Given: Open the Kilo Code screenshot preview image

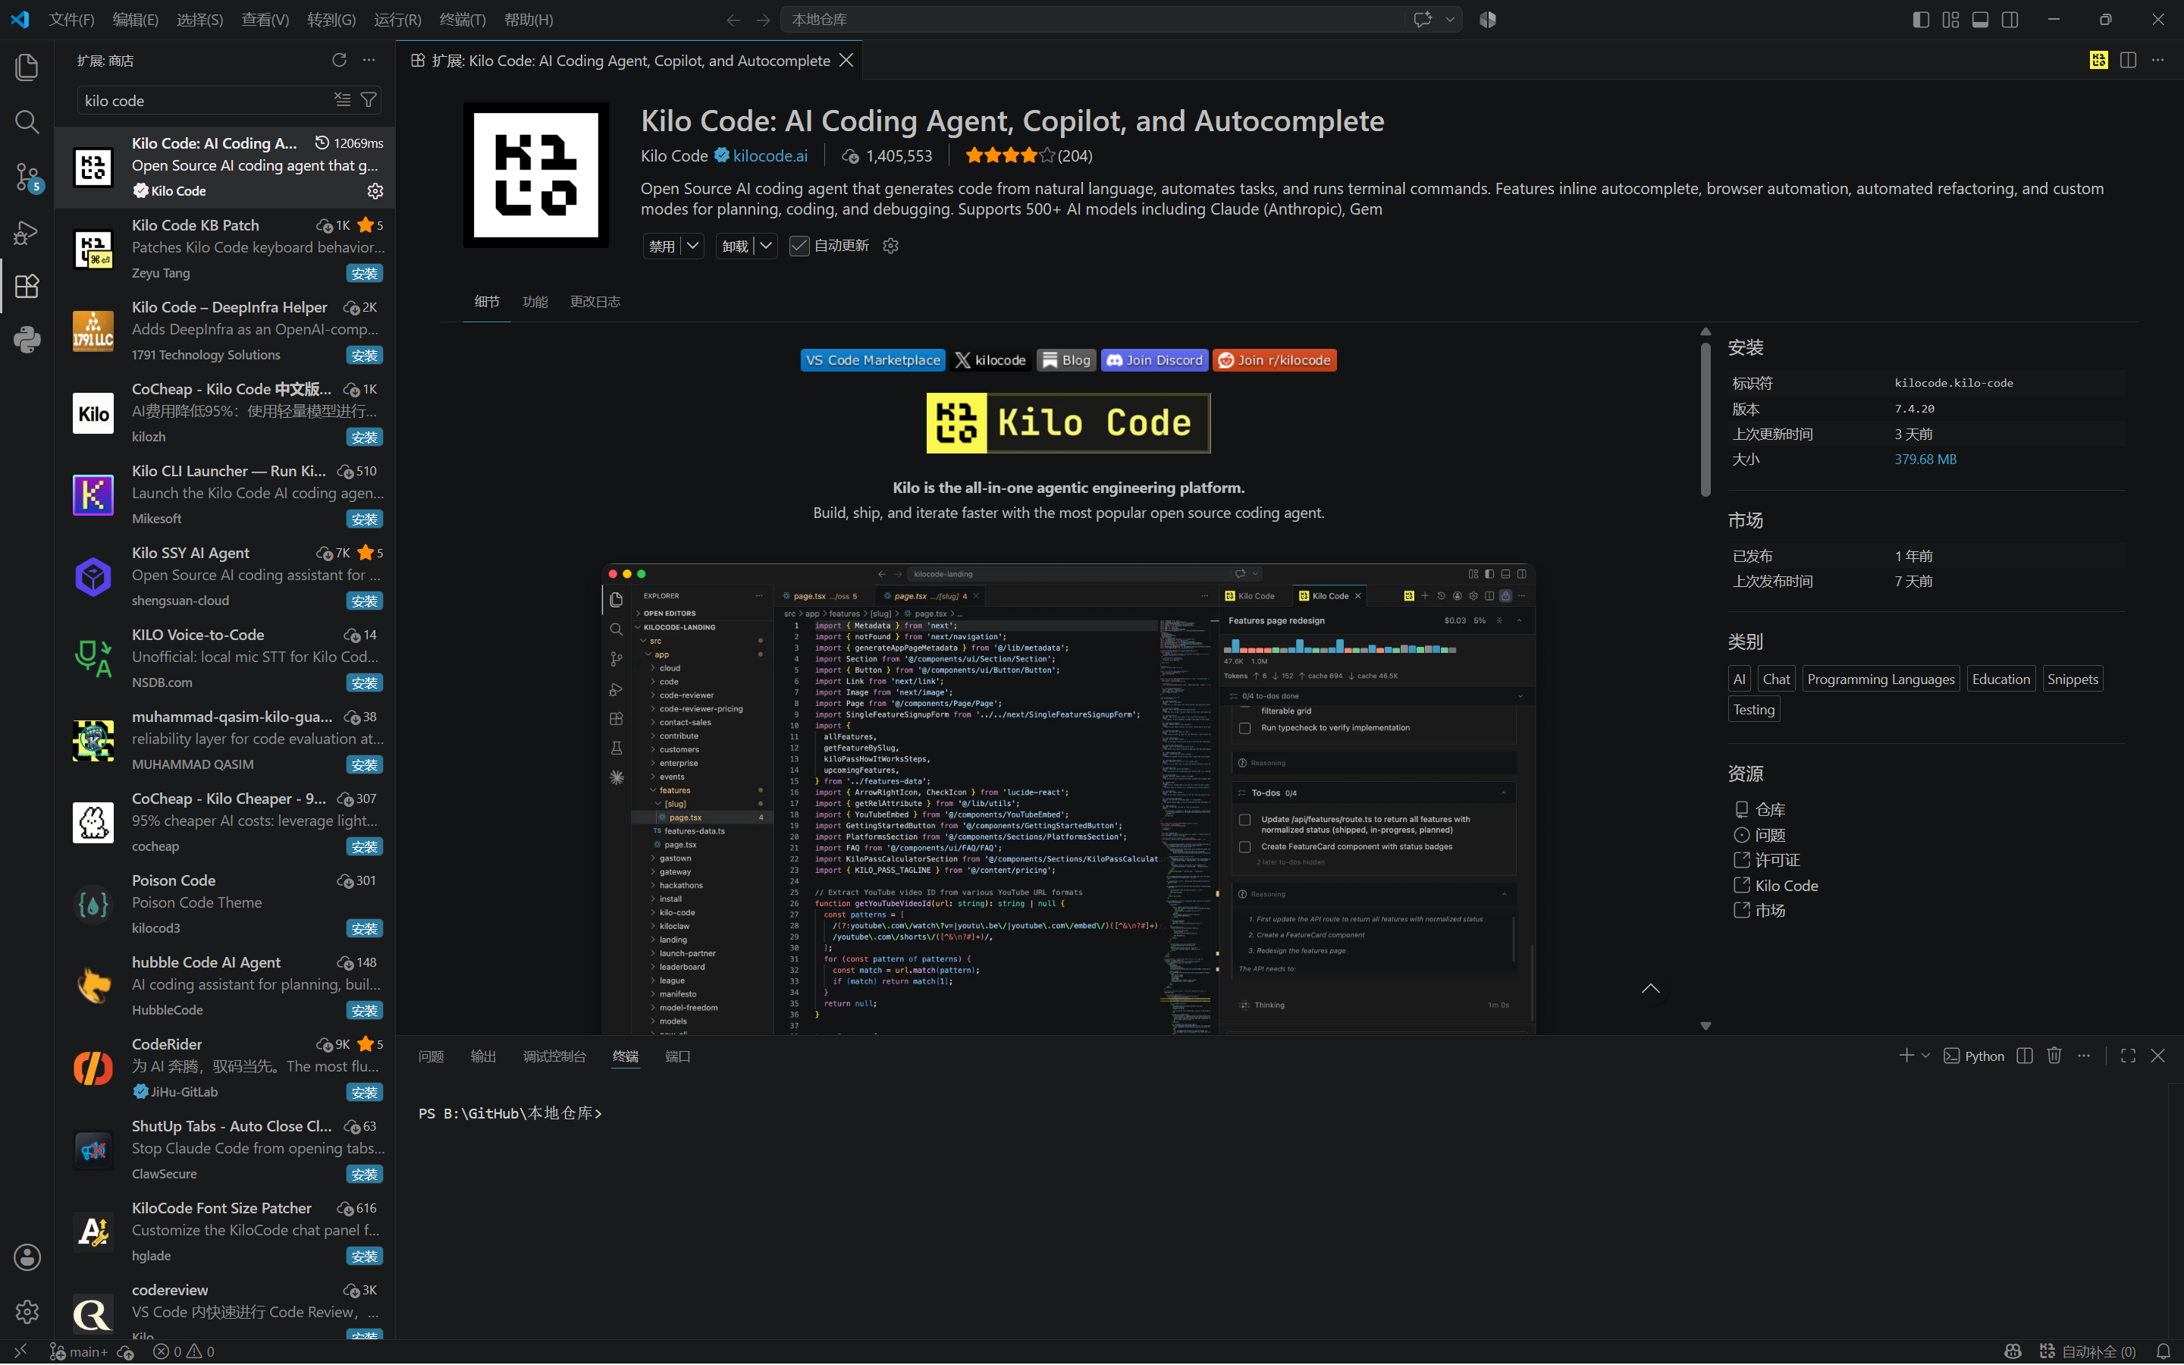Looking at the screenshot, I should point(1068,799).
